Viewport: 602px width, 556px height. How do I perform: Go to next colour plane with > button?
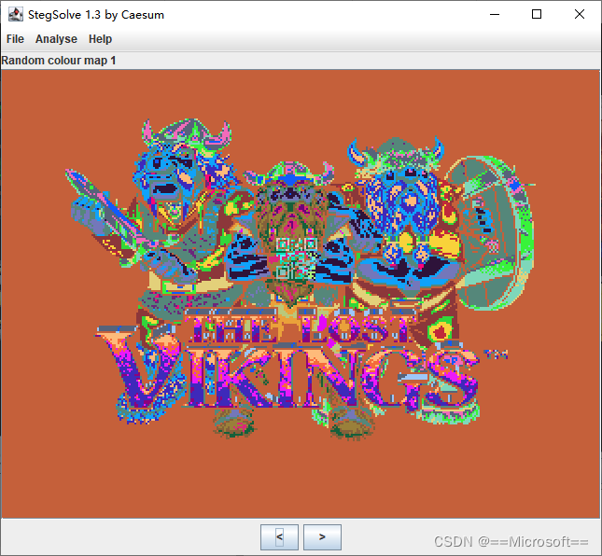point(322,536)
